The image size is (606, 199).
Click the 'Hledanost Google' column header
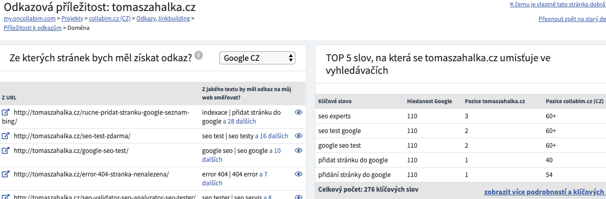429,102
